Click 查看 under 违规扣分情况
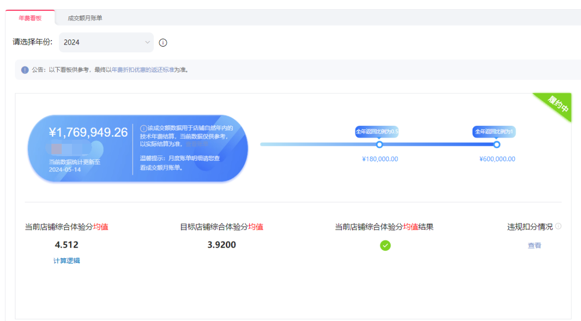This screenshot has width=581, height=321. coord(534,246)
